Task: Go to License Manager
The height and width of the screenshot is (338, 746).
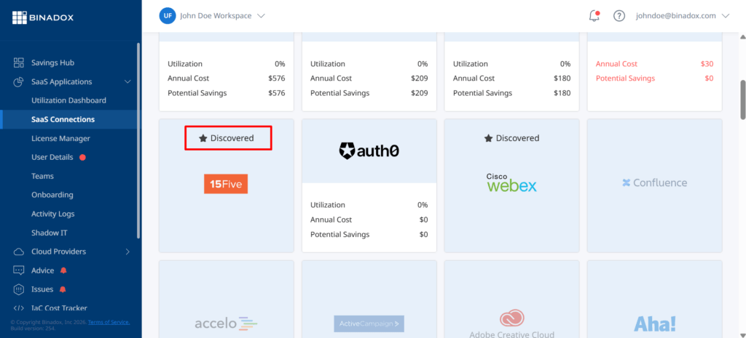Action: 60,138
